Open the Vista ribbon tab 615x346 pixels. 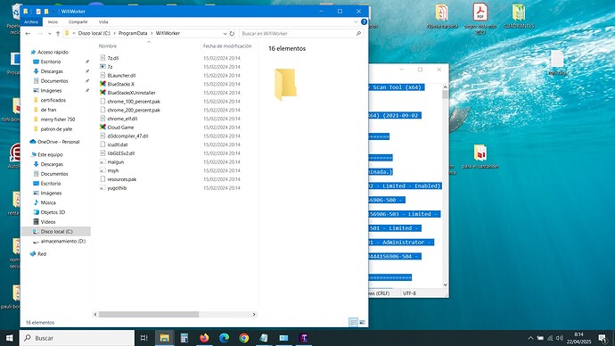103,22
